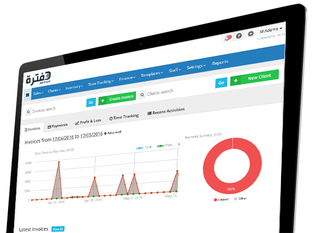
Task: Click the Create Invoice button
Action: (117, 98)
